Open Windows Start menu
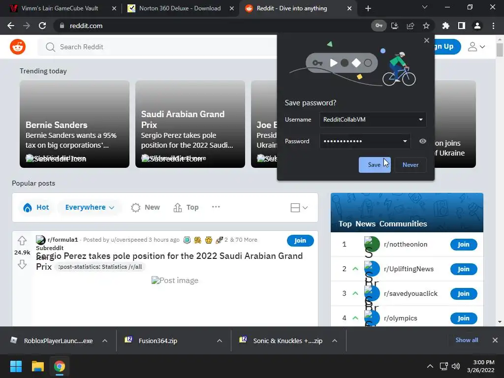 click(x=16, y=366)
